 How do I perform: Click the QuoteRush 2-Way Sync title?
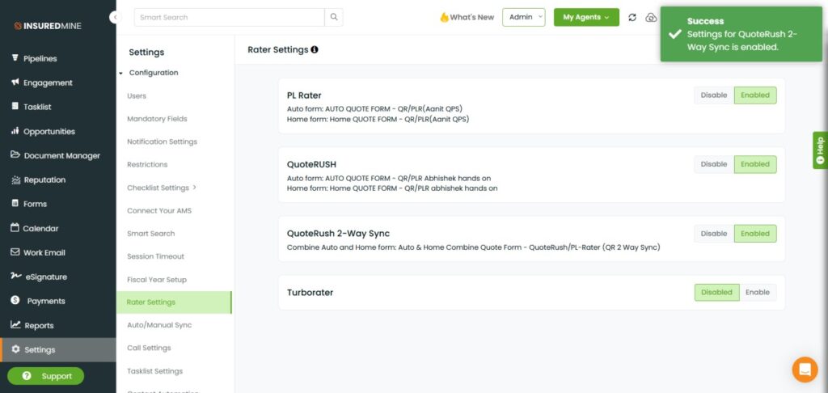pyautogui.click(x=338, y=233)
